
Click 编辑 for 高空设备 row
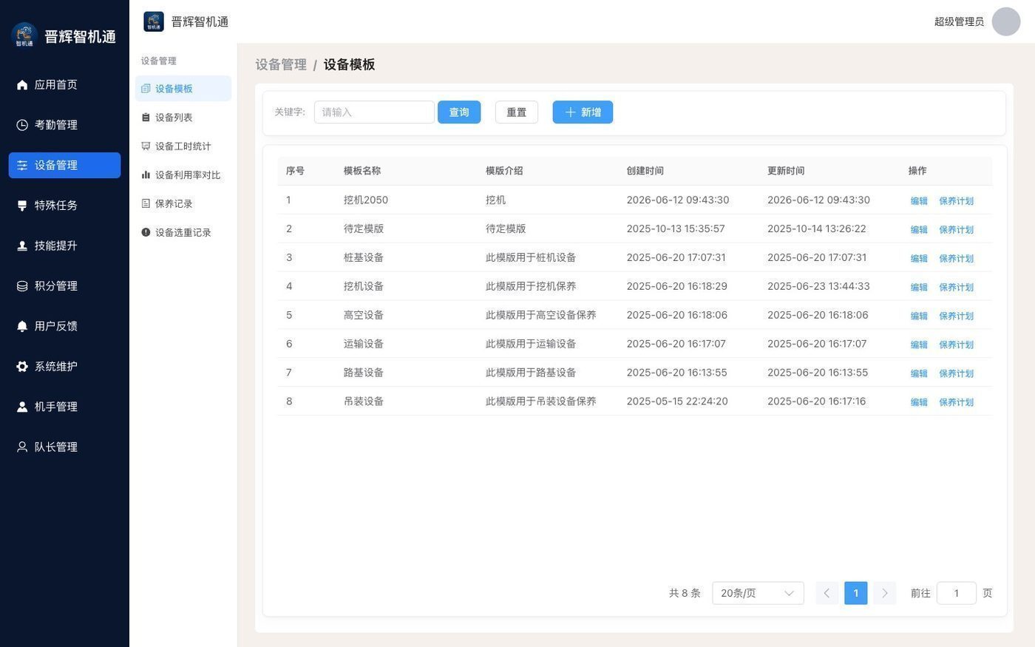point(919,316)
